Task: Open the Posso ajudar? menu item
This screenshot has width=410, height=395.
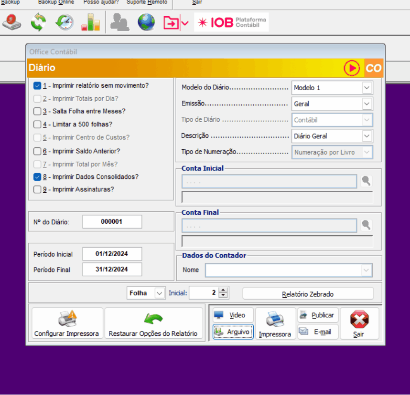Action: click(101, 2)
